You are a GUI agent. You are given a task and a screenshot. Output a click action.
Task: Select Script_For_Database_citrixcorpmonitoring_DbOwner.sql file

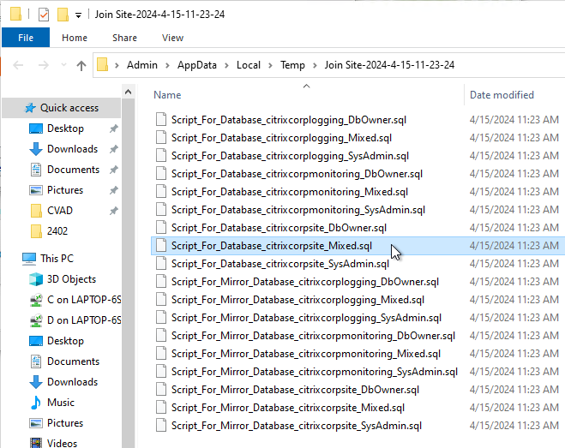point(297,174)
